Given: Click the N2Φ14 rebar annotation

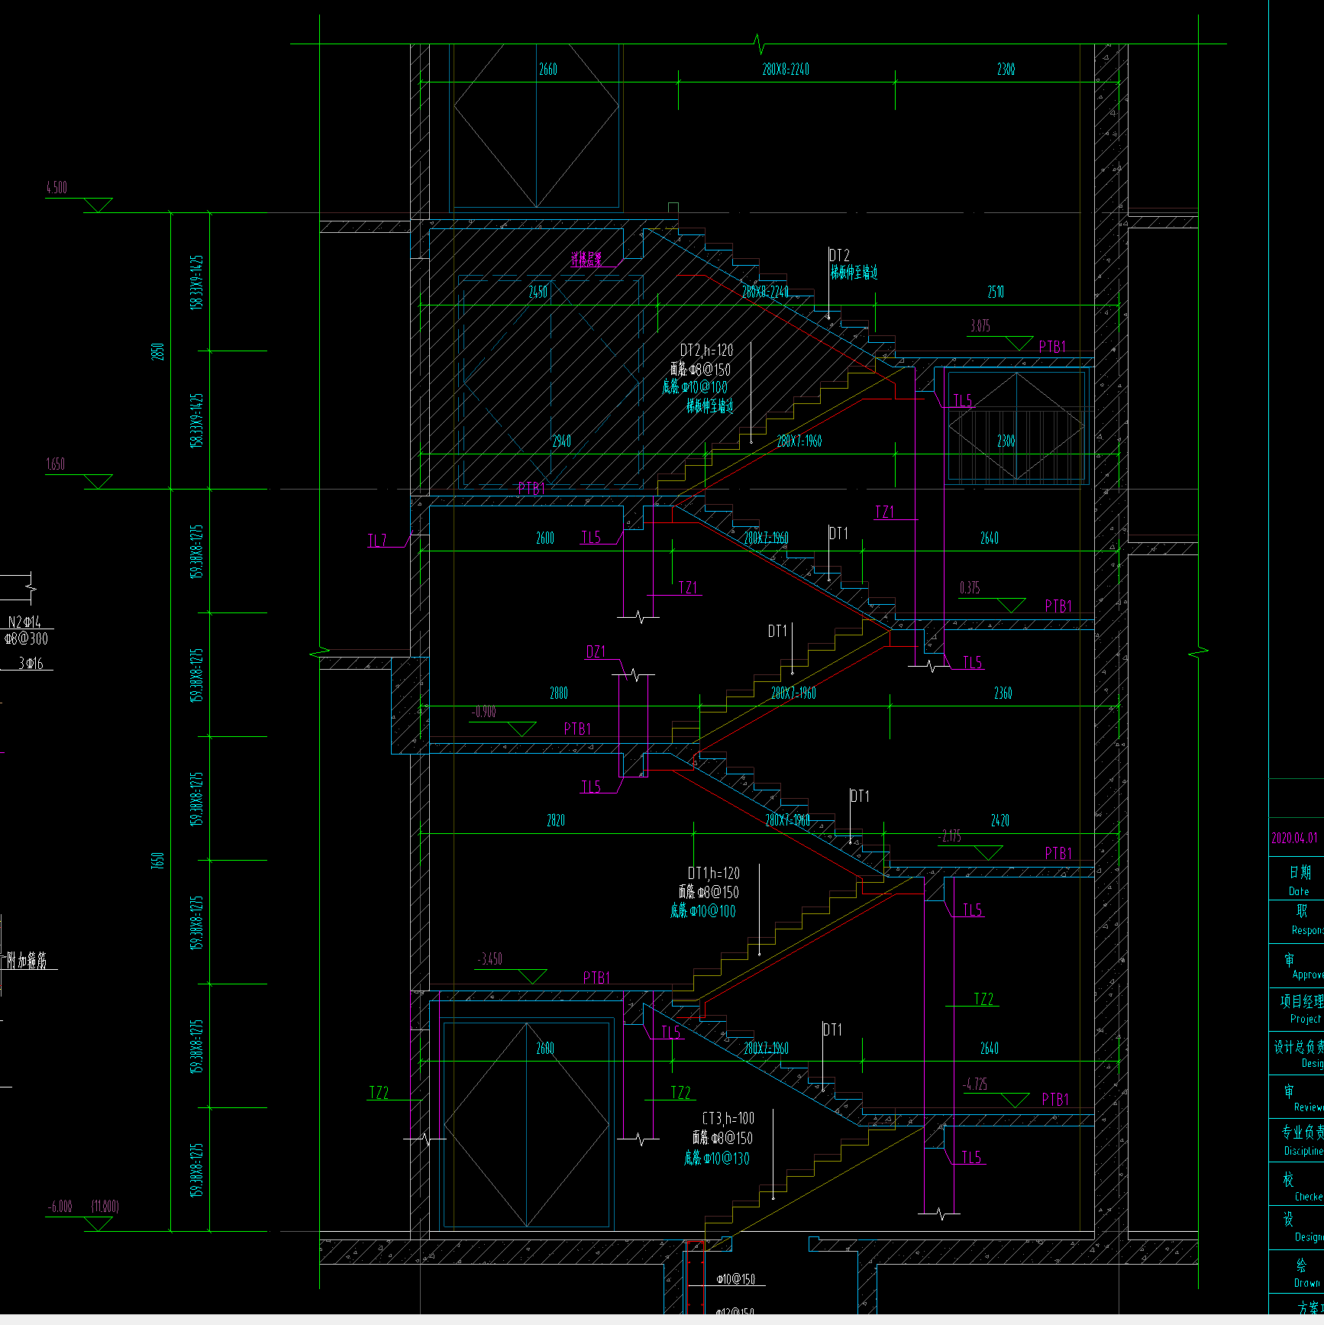Looking at the screenshot, I should [24, 622].
